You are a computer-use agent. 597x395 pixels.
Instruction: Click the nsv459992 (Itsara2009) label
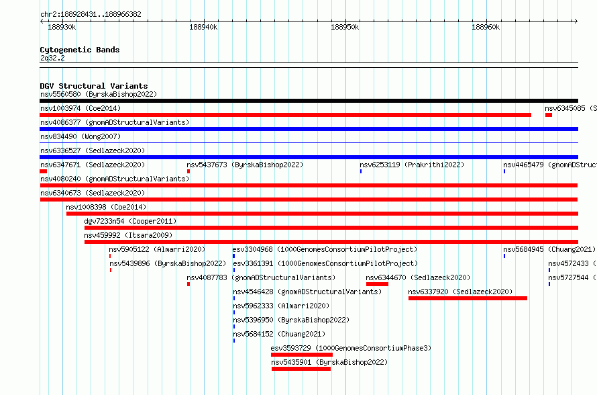(128, 235)
